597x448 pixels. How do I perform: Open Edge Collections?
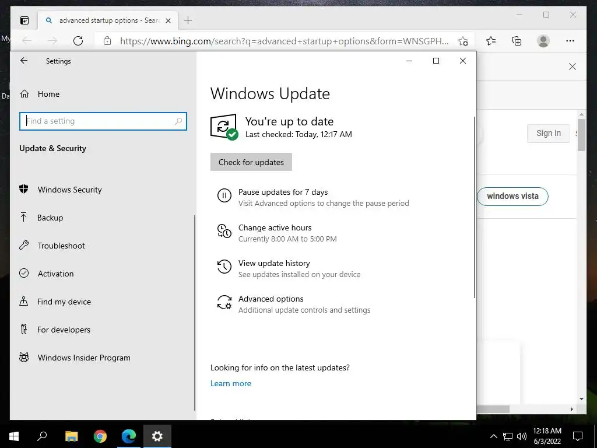coord(517,41)
